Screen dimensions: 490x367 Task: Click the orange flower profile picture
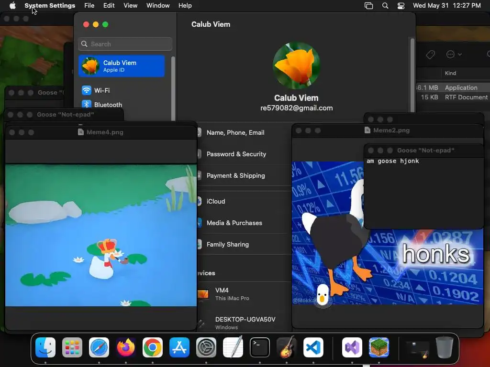(297, 65)
